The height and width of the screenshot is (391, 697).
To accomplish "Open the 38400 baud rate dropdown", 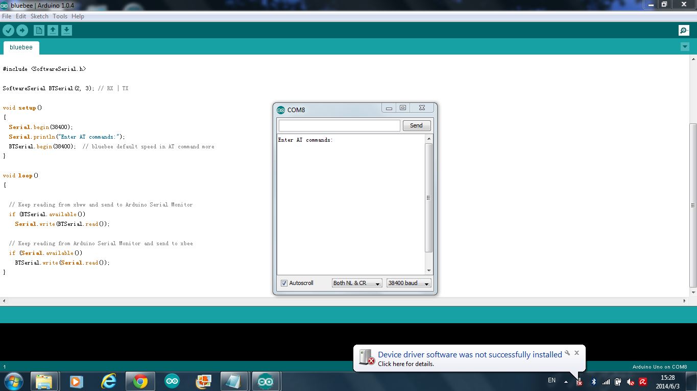I will pyautogui.click(x=408, y=283).
